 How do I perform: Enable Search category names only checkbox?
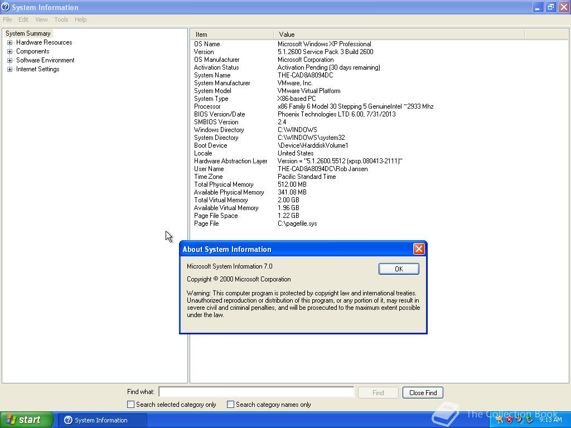[230, 405]
